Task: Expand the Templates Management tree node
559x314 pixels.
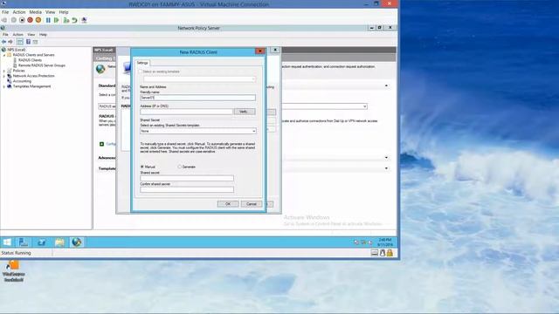Action: [x=4, y=86]
